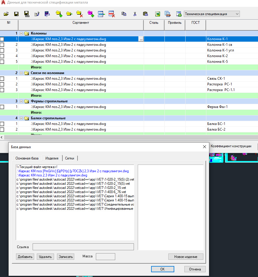Screen dimensions: 258x277
Task: Click the Новое изделие button
Action: point(186,257)
